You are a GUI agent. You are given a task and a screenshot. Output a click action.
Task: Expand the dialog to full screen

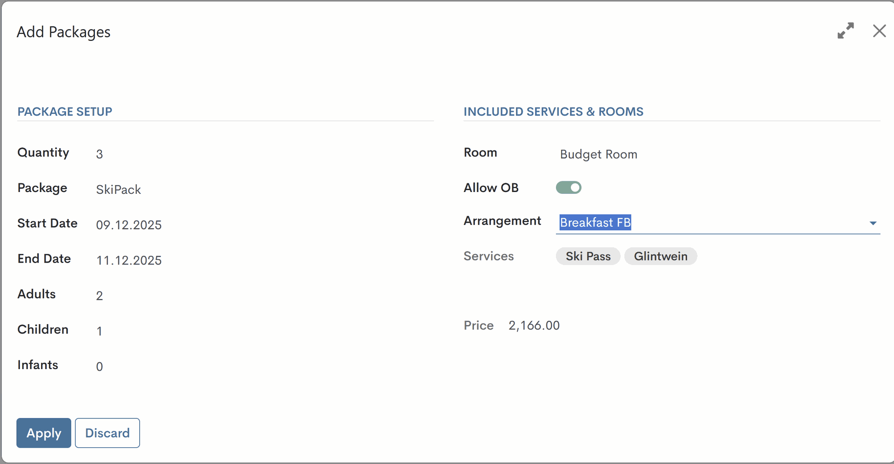coord(846,31)
